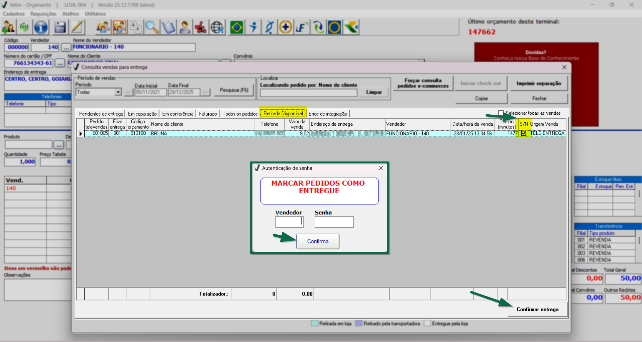Viewport: 642px width, 342px height.
Task: Click the '...' lookup button beside Vendedor code
Action: point(66,47)
